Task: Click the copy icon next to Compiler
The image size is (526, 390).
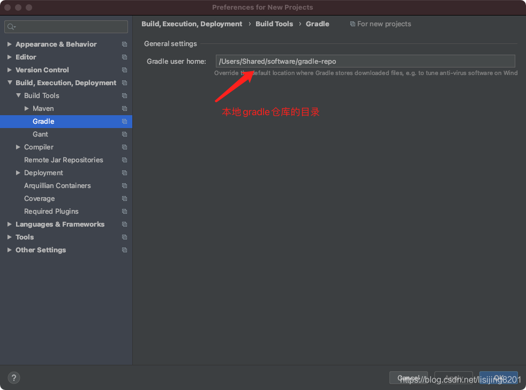Action: [x=124, y=147]
